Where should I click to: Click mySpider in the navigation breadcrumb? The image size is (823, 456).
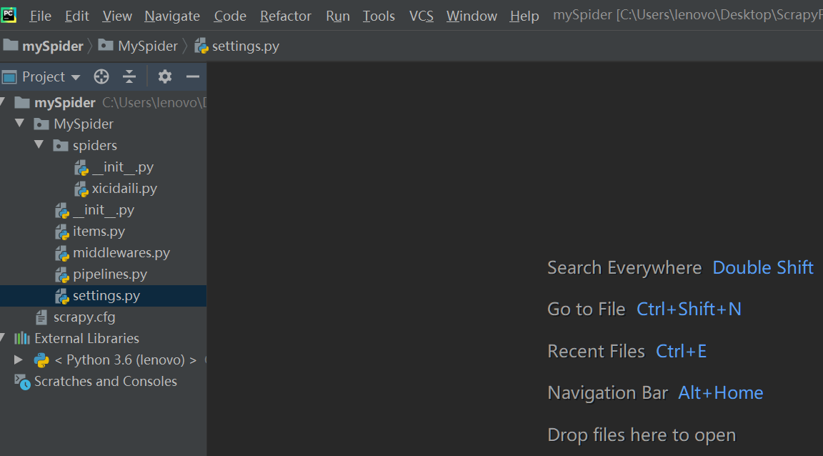coord(43,46)
